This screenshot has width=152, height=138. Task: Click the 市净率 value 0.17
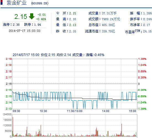pyautogui.click(x=146, y=25)
